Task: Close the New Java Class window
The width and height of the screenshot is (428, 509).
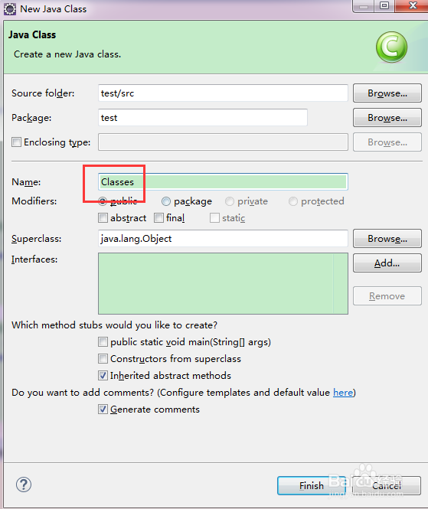Action: (x=413, y=6)
